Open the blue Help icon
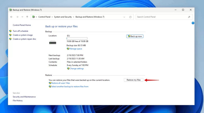The width and height of the screenshot is (204, 113). point(193,23)
